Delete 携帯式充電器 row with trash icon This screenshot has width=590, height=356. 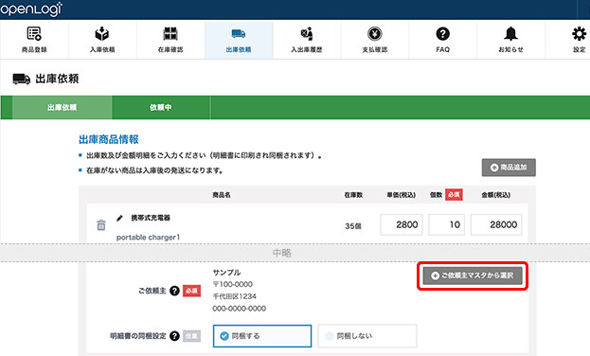coord(101,224)
